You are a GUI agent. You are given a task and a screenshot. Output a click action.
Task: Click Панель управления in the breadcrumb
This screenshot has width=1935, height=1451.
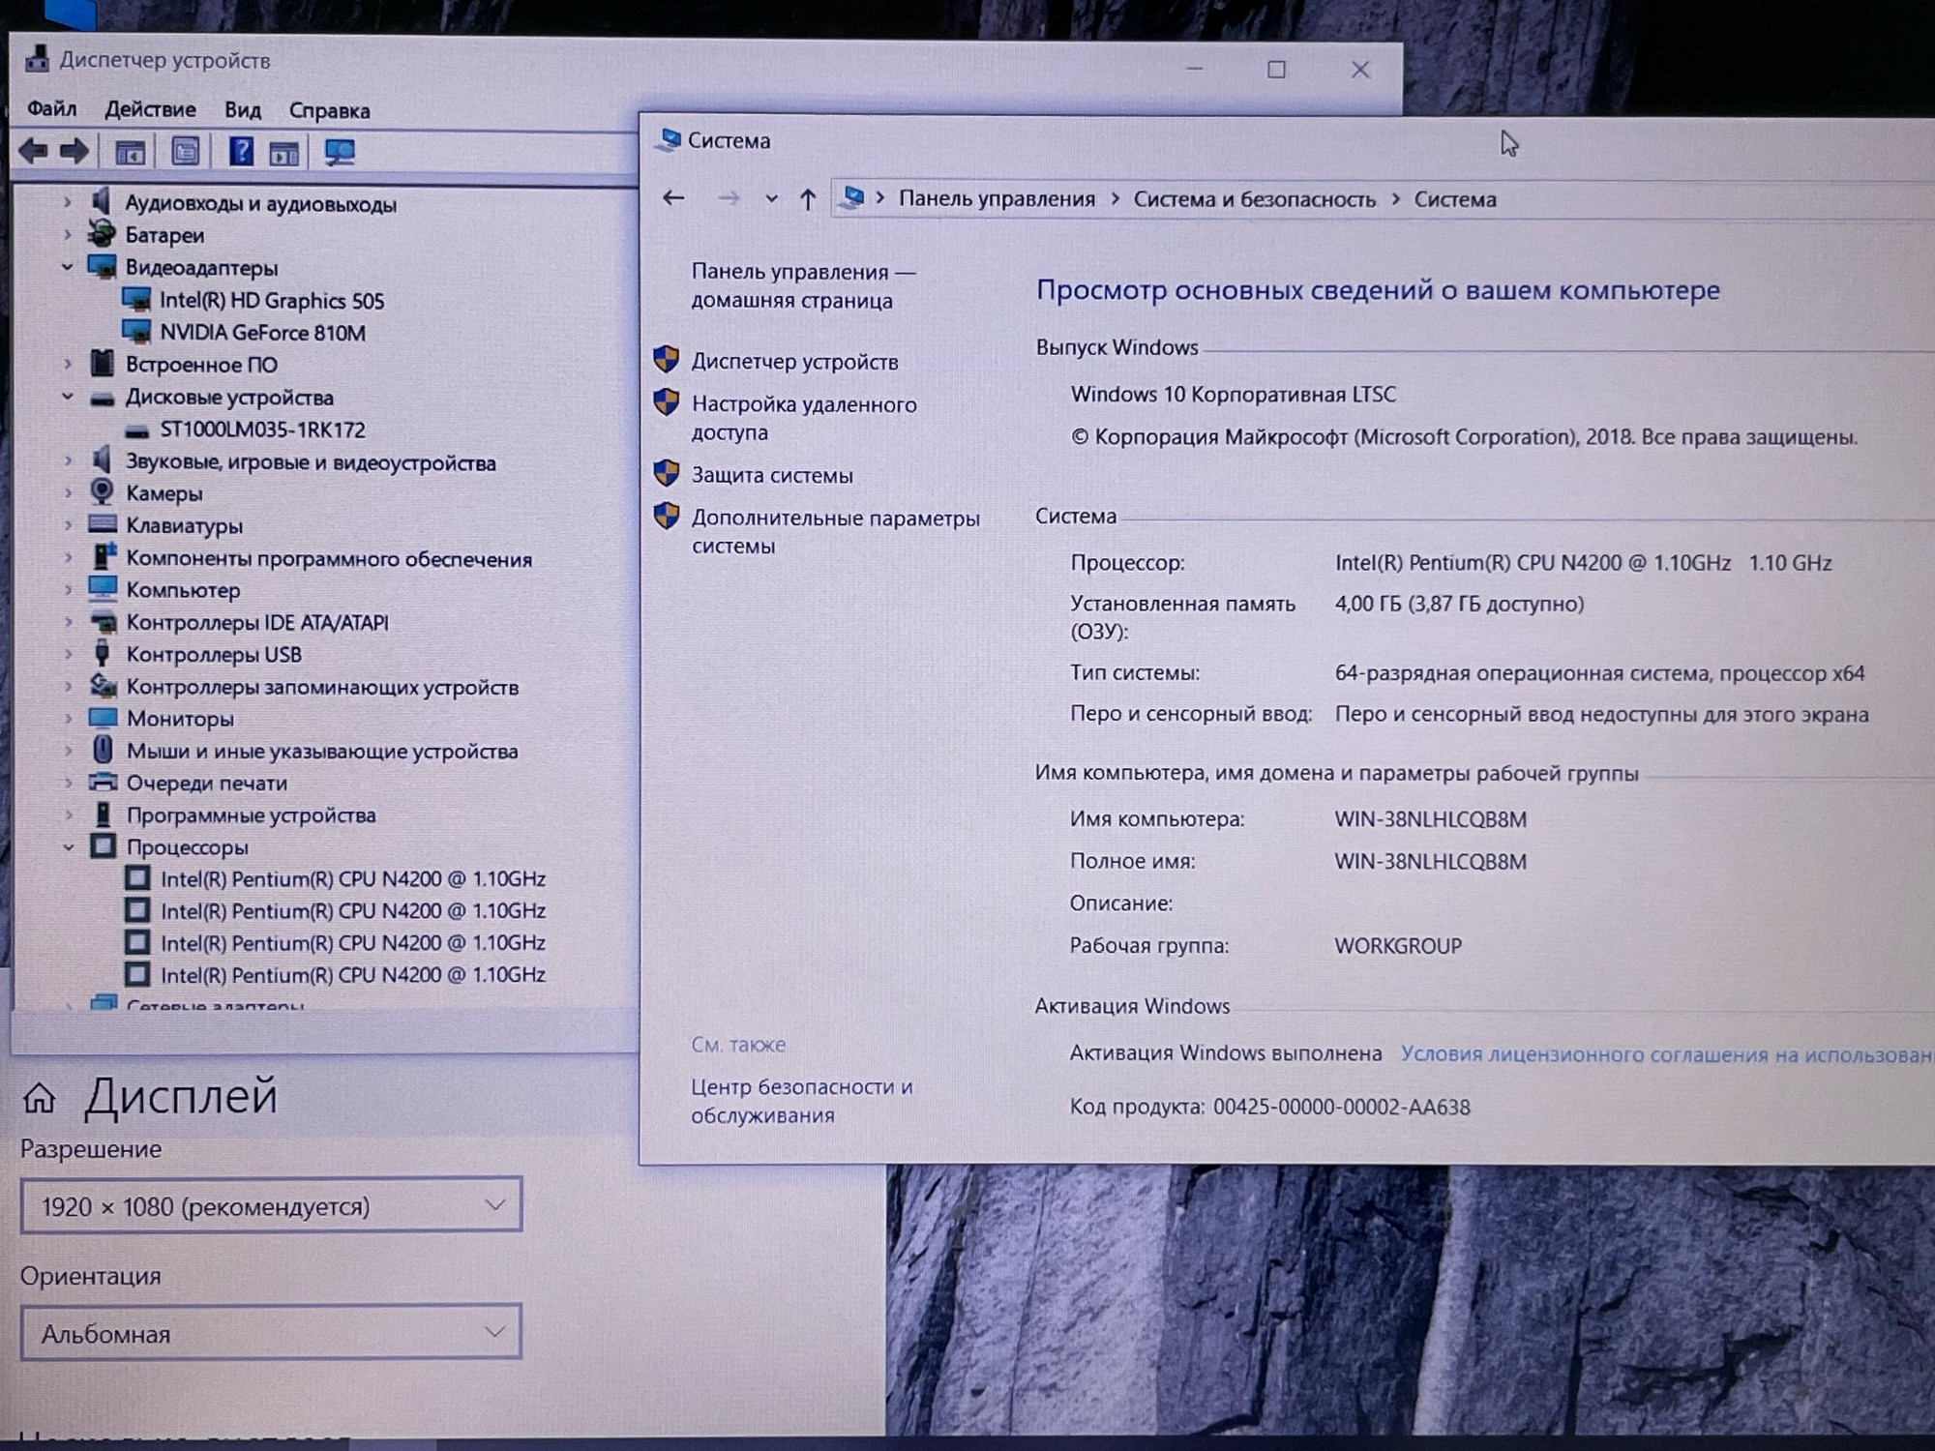[997, 198]
